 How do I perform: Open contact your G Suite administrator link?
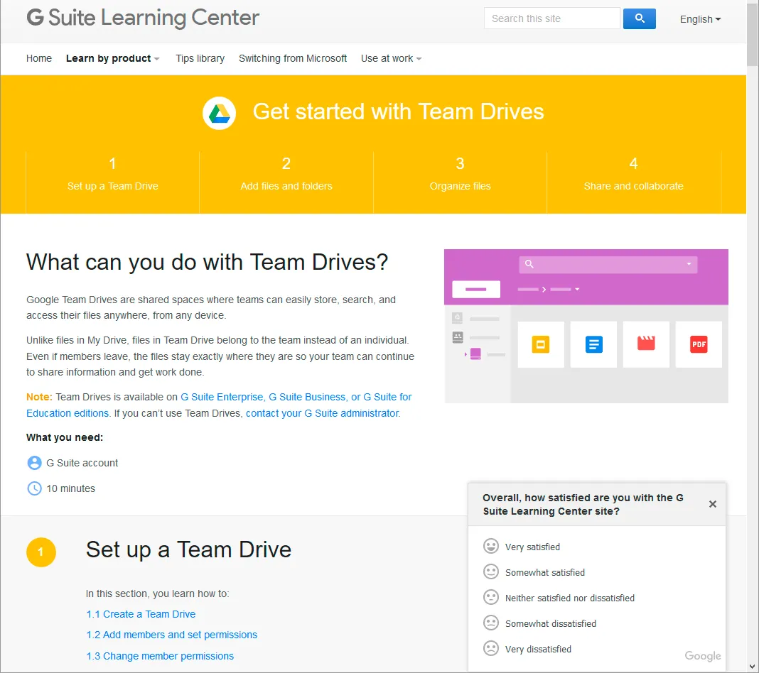pyautogui.click(x=323, y=413)
